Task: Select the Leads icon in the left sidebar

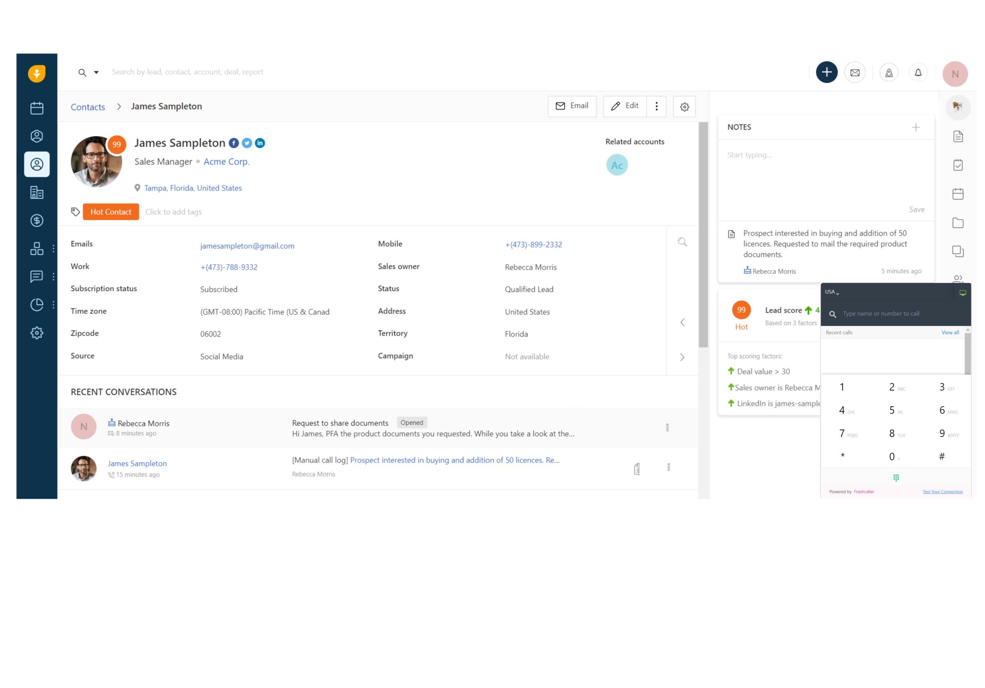Action: [x=36, y=136]
